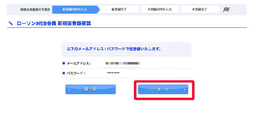The width and height of the screenshot is (254, 115).
Task: Proceed with the 次へ button
Action: point(163,89)
